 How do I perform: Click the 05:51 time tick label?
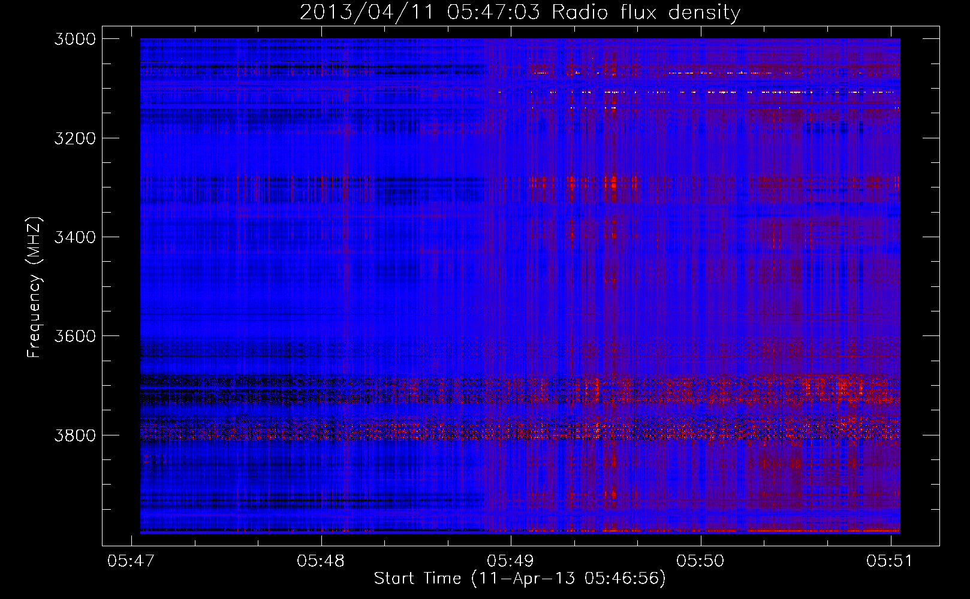click(890, 561)
